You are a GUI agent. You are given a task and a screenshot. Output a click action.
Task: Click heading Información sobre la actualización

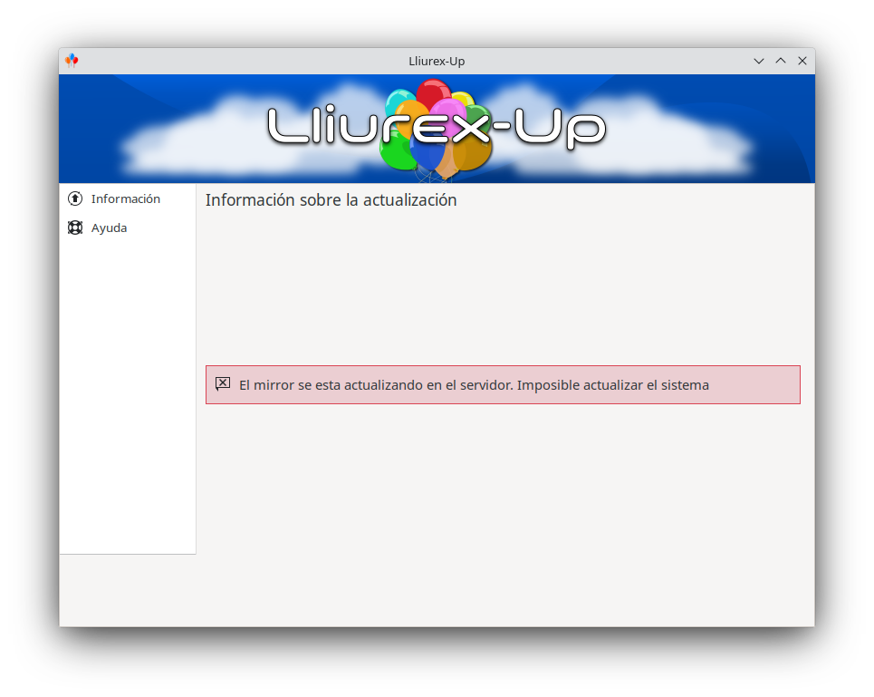click(331, 199)
